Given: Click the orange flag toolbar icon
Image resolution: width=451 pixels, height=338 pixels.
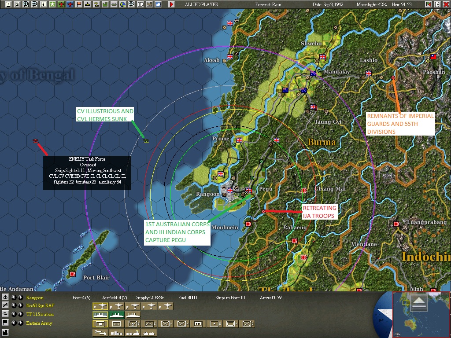Looking at the screenshot, I should point(79,4).
